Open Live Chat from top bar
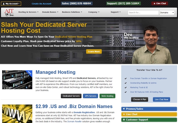 coord(159,3)
